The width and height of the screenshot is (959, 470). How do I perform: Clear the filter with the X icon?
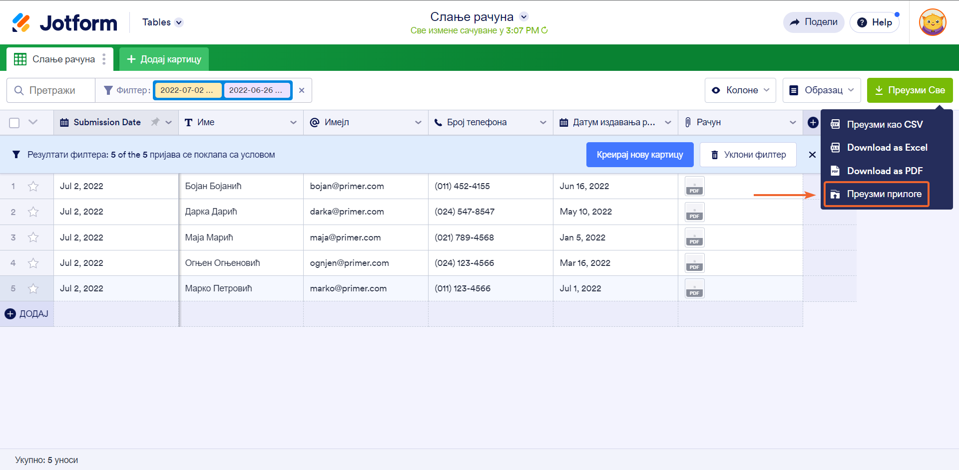pos(302,90)
